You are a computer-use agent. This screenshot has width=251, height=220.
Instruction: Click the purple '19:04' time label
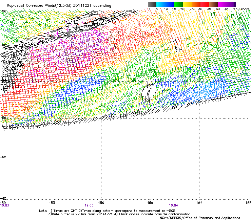(174, 205)
